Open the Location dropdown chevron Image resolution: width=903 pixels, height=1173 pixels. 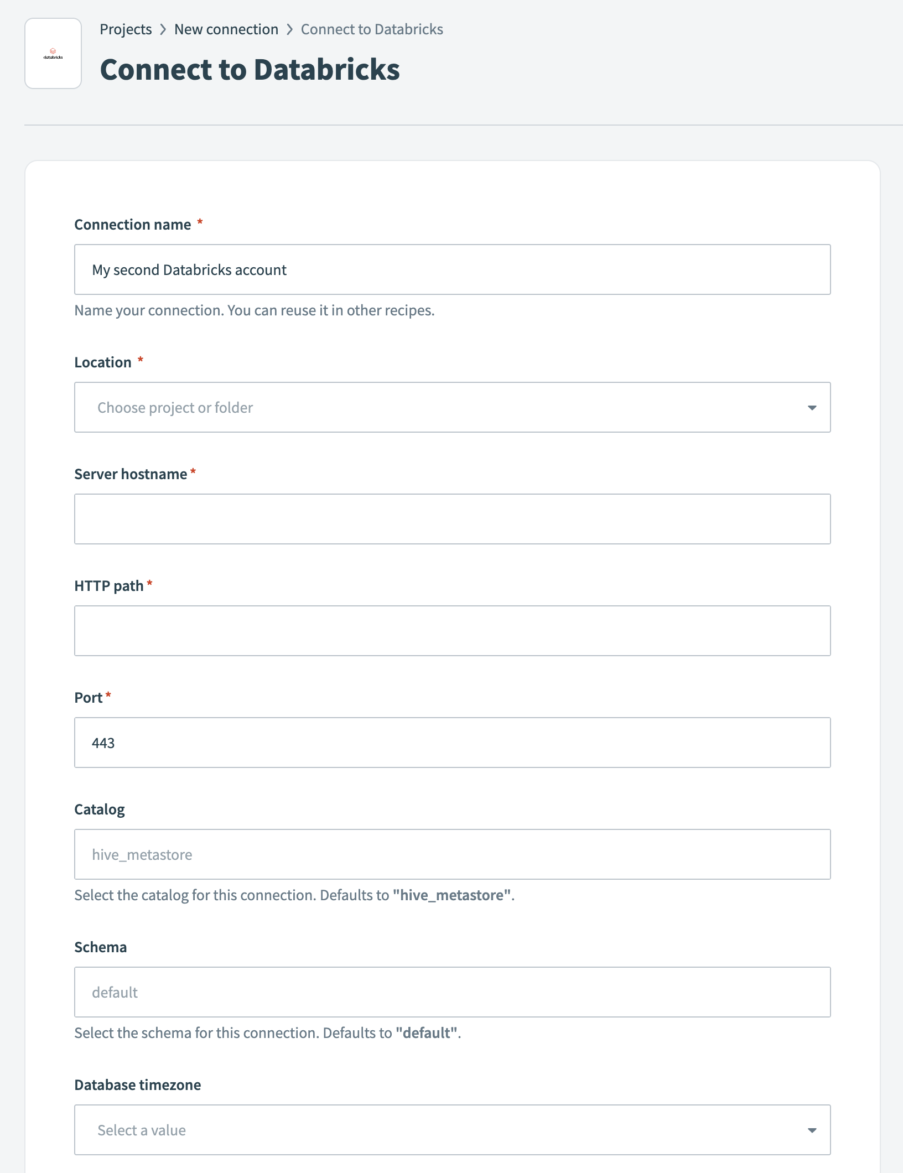[x=811, y=407]
